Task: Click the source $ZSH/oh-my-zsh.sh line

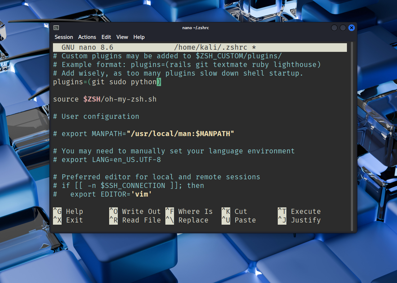Action: tap(105, 99)
